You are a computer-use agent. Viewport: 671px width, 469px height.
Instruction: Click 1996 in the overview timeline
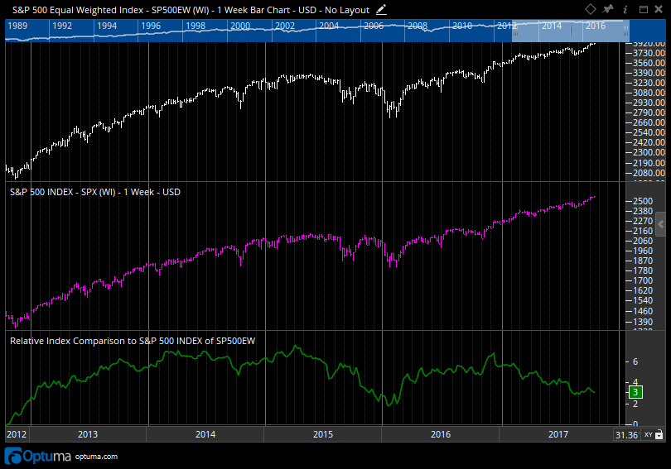(x=151, y=26)
